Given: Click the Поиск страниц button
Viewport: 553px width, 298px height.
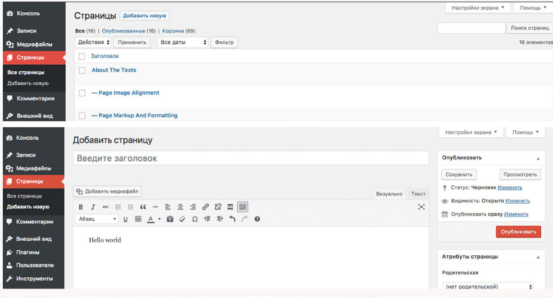Looking at the screenshot, I should click(x=530, y=28).
